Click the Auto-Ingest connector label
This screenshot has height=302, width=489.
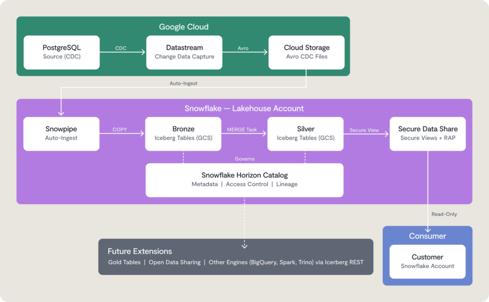click(183, 83)
